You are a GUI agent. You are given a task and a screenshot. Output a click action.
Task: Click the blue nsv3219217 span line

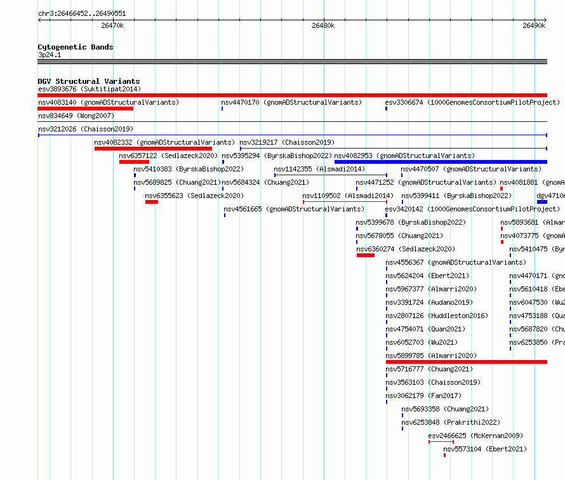click(394, 149)
